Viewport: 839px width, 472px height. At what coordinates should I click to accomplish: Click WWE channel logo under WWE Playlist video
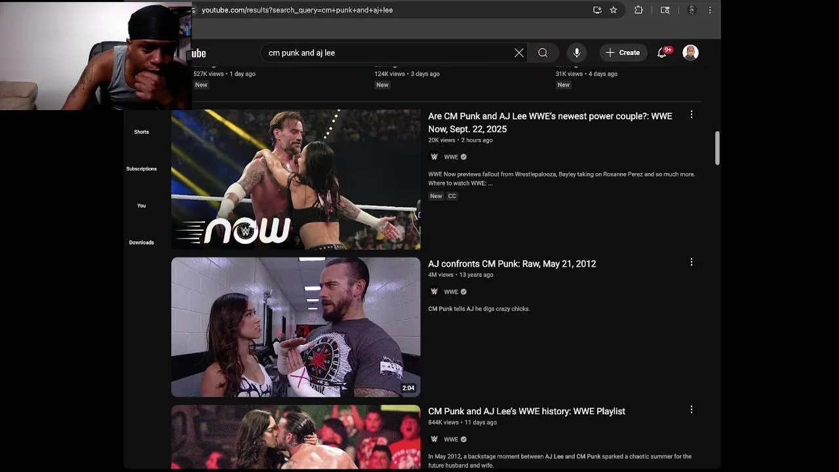click(434, 439)
